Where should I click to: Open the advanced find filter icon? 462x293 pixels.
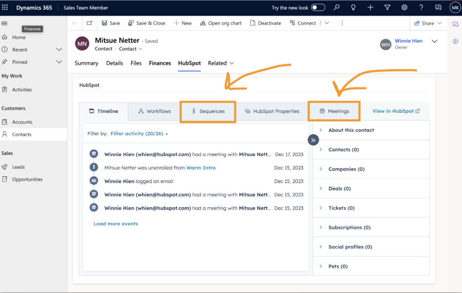tap(387, 7)
